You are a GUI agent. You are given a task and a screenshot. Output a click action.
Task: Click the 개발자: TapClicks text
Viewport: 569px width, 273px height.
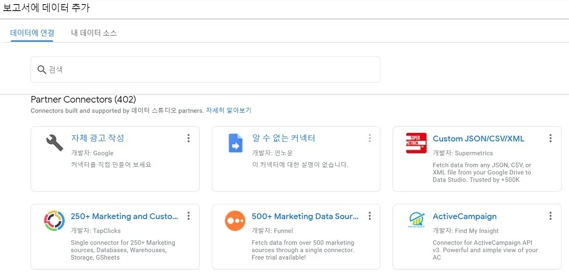[96, 230]
